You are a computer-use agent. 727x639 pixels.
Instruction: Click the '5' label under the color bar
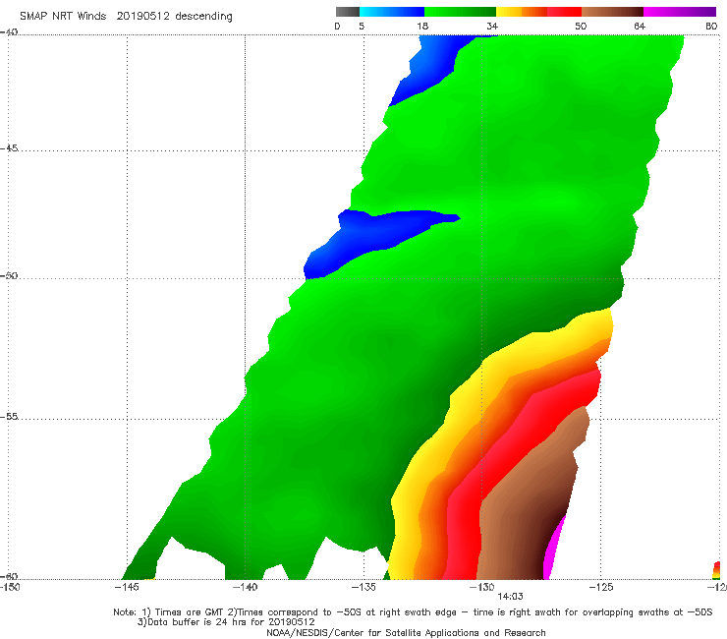(x=362, y=26)
